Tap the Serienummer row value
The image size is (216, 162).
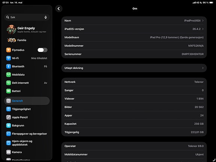(x=192, y=54)
